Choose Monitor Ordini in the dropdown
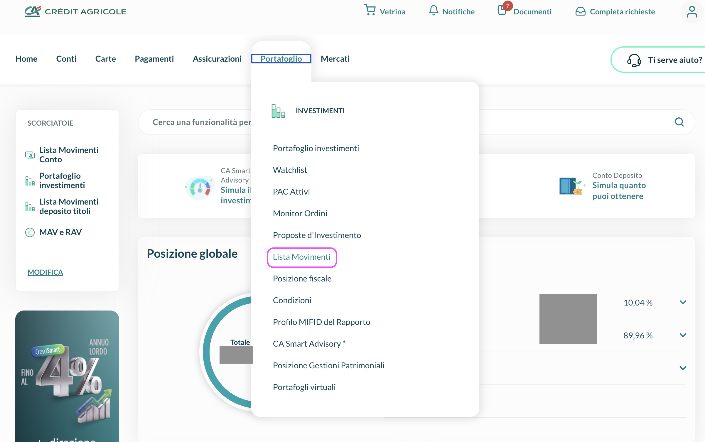This screenshot has height=442, width=705. click(x=300, y=214)
